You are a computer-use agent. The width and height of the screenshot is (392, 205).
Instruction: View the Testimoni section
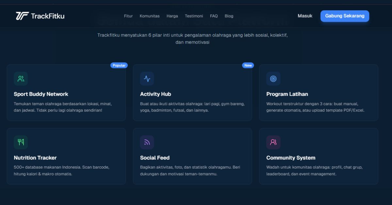194,16
